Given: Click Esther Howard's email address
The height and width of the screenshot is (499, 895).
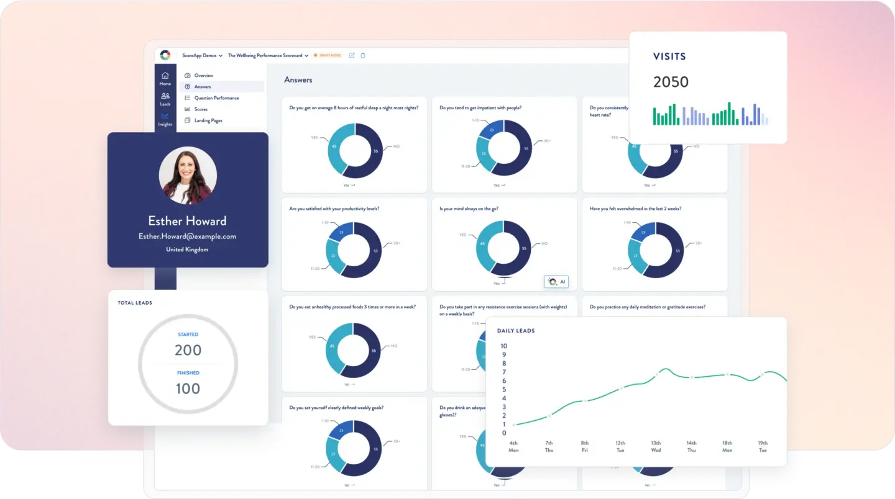Looking at the screenshot, I should (188, 236).
